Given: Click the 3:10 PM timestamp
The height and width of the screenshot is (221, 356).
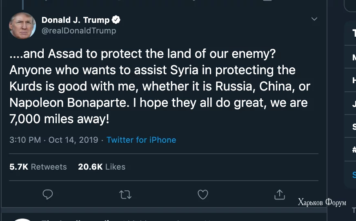Looking at the screenshot, I should tap(25, 140).
